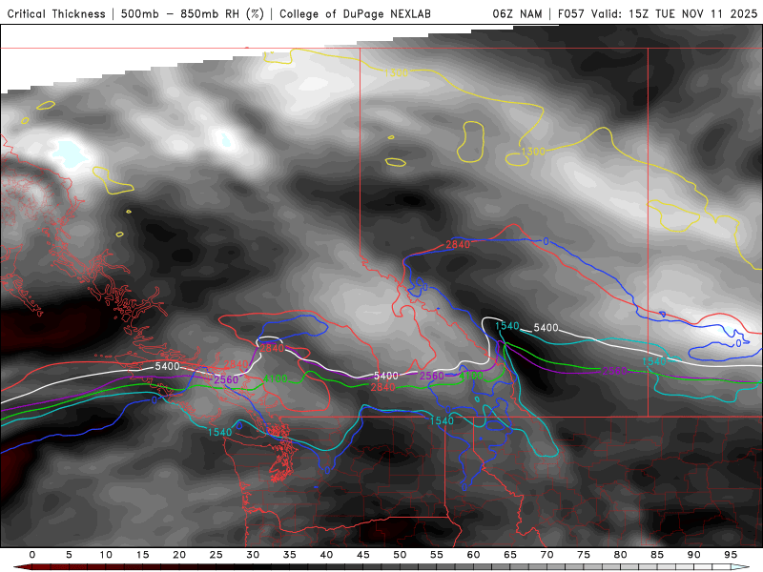Click colorbar number "50"
The image size is (763, 572).
point(400,555)
